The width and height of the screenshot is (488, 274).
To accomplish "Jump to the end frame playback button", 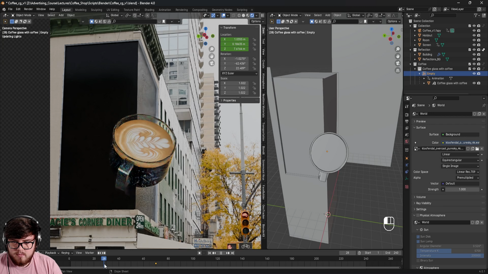I will (x=233, y=253).
